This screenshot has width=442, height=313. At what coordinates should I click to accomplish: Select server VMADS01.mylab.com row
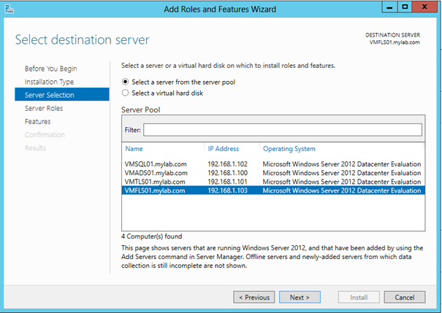[273, 173]
